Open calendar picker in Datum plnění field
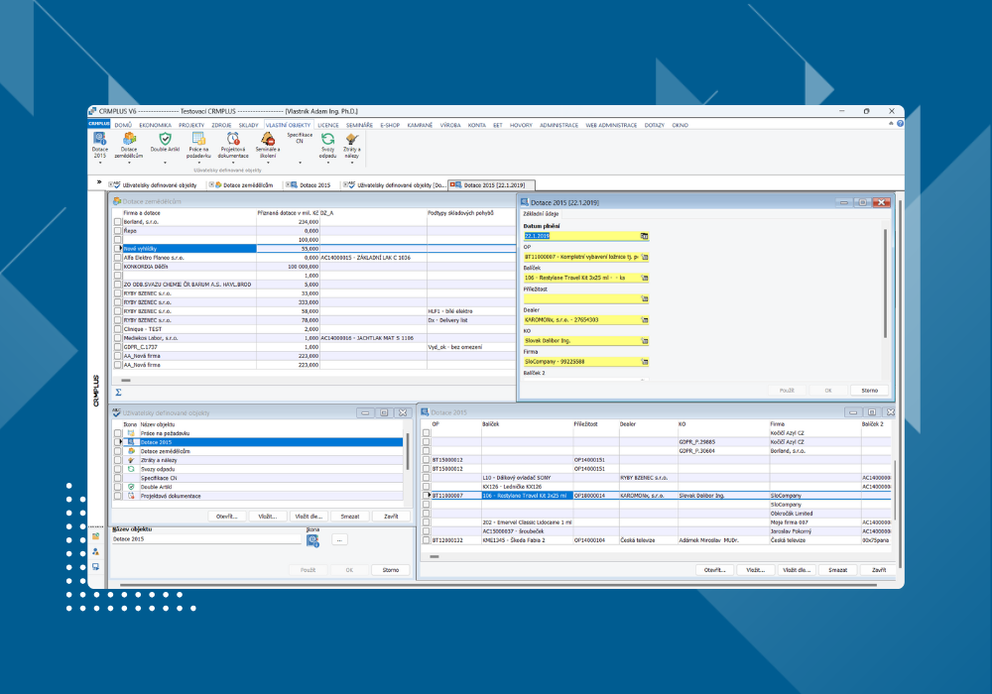Screen dimensions: 992x694 click(644, 236)
